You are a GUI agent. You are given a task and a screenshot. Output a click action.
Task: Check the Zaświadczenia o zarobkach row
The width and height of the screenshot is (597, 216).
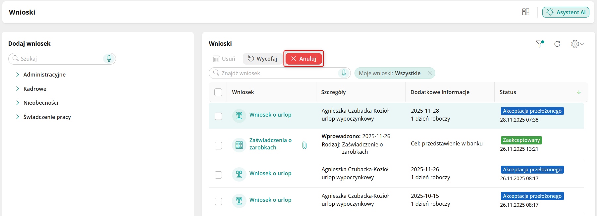point(218,145)
